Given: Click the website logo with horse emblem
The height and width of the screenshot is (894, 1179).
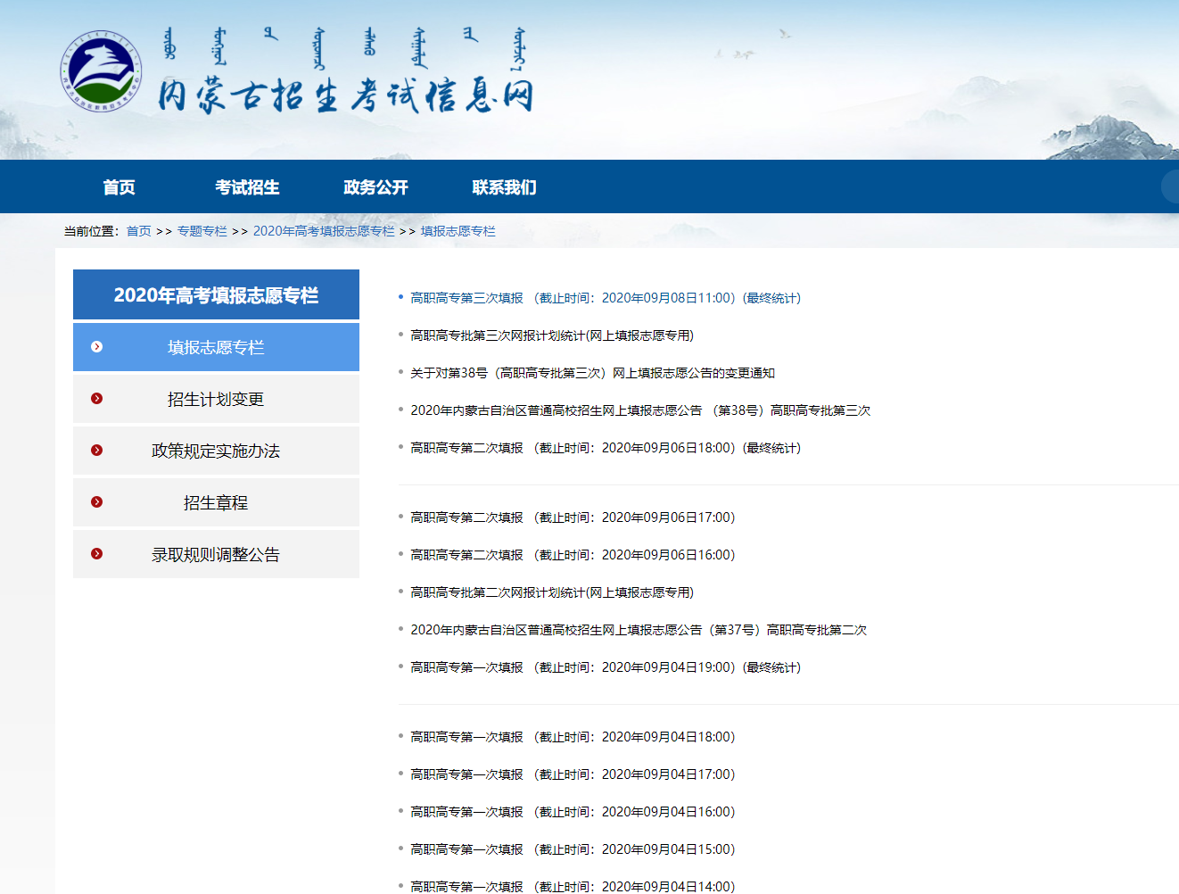Looking at the screenshot, I should (x=101, y=70).
